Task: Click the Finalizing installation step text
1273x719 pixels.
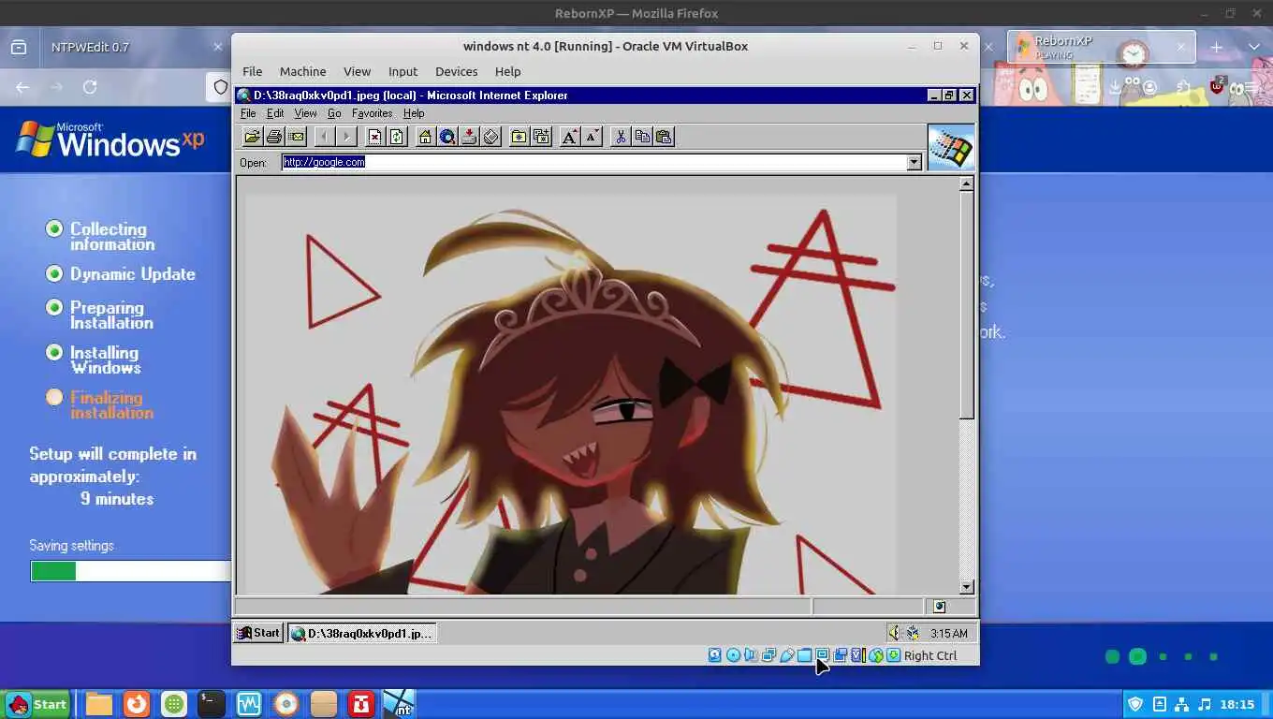Action: [111, 405]
